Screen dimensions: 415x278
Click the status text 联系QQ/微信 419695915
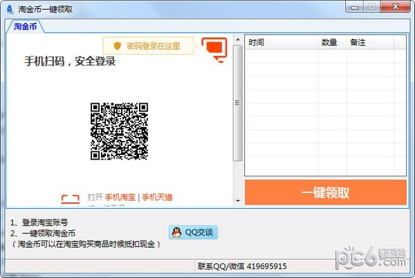coord(242,266)
